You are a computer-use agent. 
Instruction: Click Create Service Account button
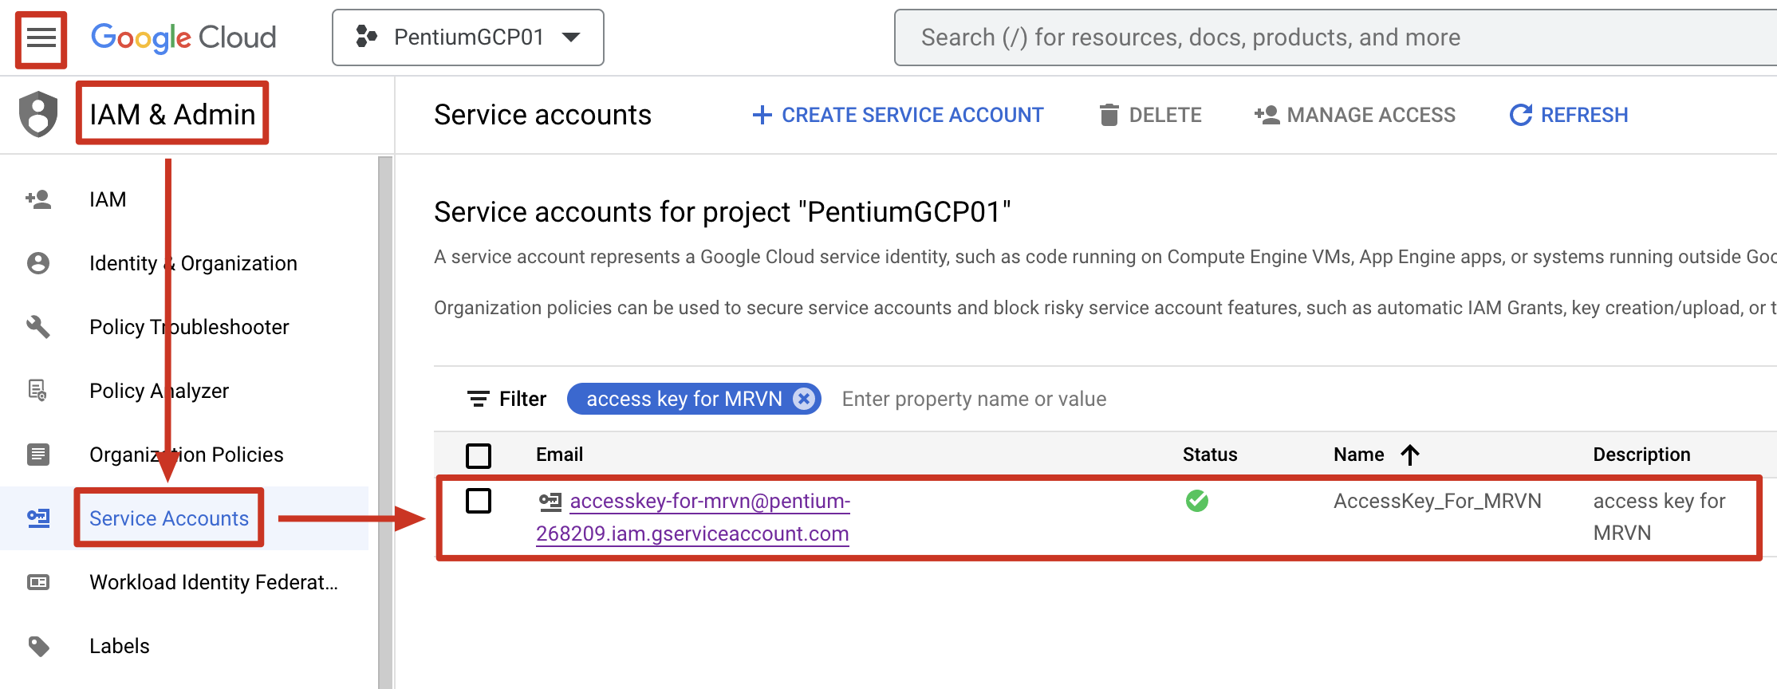click(x=897, y=115)
